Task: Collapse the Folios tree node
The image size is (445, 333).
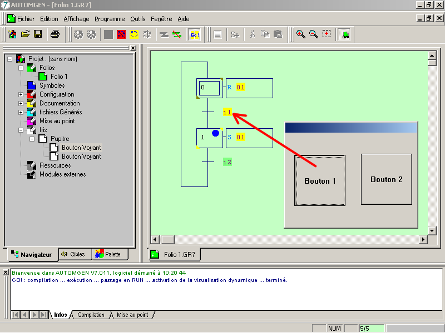Action: (x=21, y=68)
